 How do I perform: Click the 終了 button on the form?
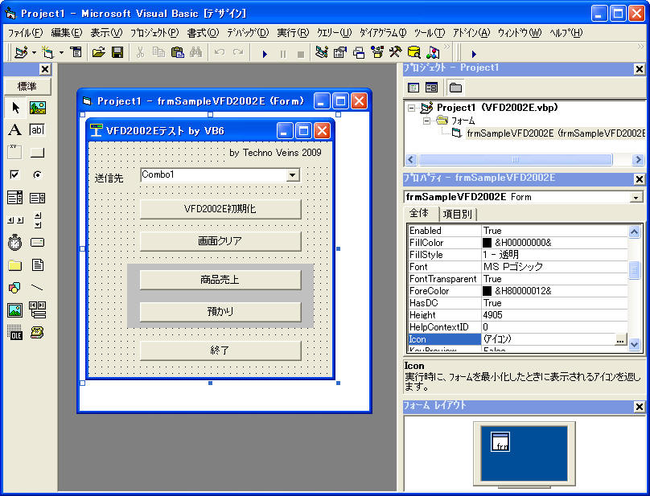[220, 350]
